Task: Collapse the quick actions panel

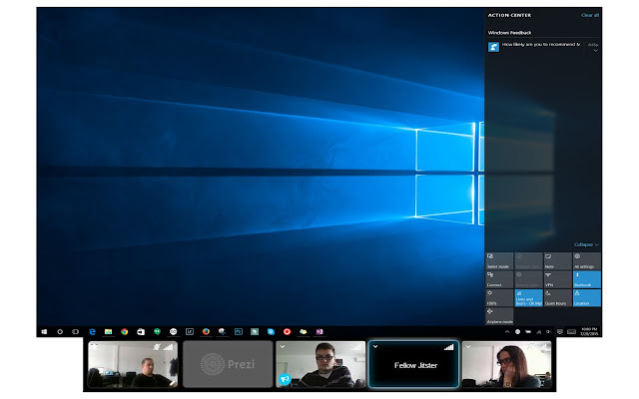Action: click(x=586, y=244)
